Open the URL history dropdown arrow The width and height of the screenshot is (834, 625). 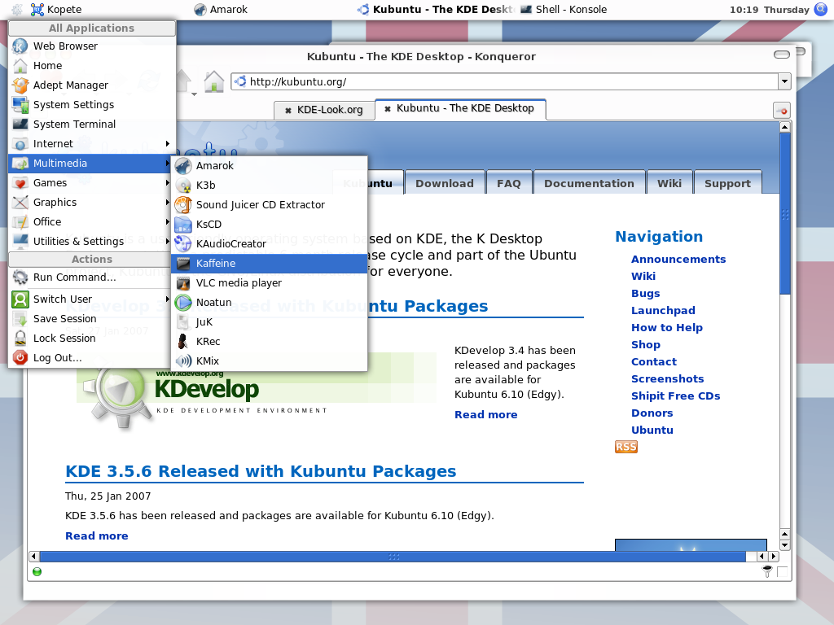point(784,81)
